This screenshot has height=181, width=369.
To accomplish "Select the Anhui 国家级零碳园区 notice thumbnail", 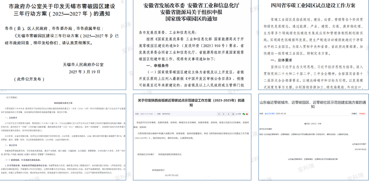I will point(192,45).
